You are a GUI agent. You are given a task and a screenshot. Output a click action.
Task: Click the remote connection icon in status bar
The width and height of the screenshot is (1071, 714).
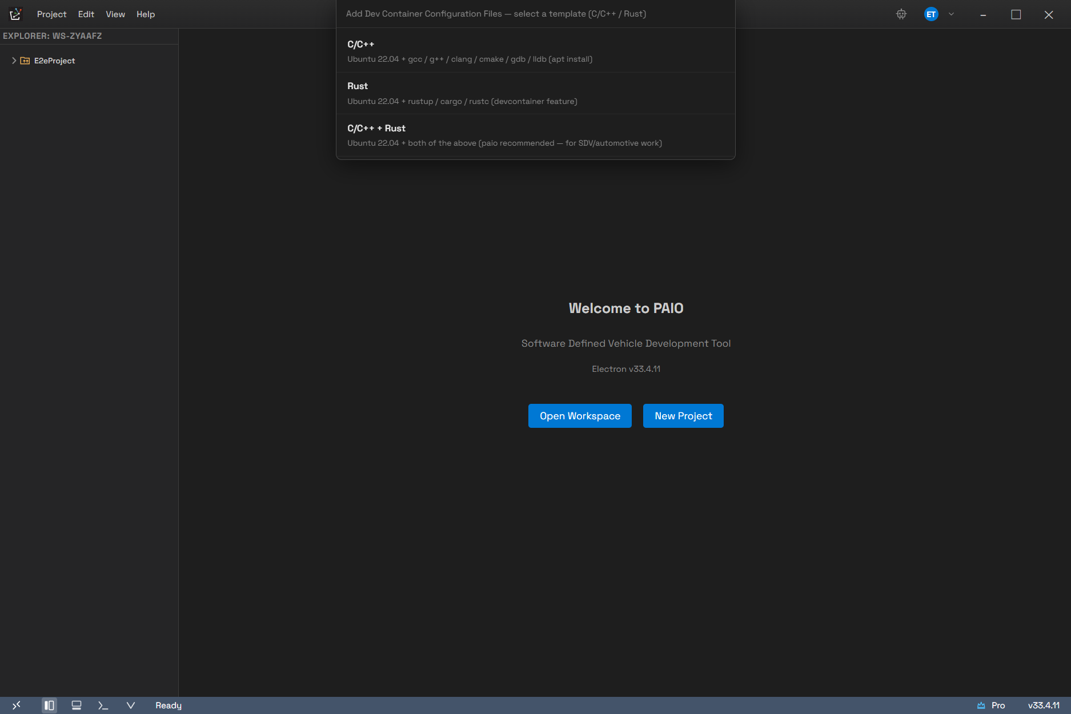coord(17,705)
